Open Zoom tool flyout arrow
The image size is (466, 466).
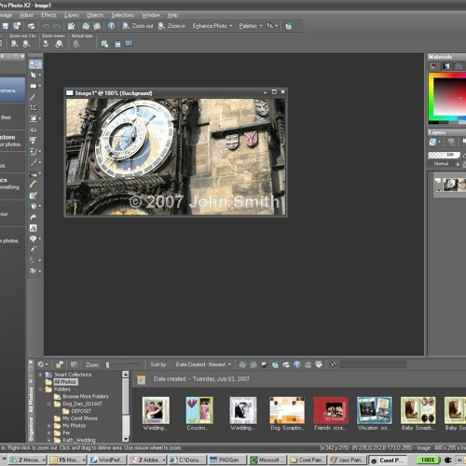[40, 64]
